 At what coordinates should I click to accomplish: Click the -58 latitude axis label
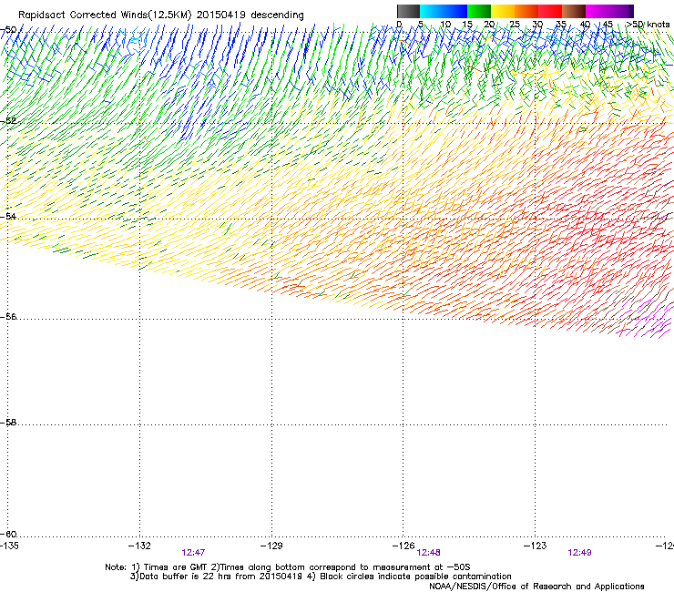tap(8, 423)
